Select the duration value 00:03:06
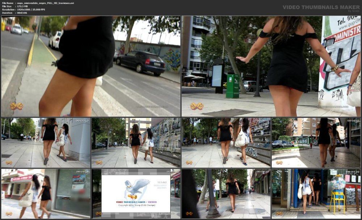The height and width of the screenshot is (220, 362). tap(22, 13)
